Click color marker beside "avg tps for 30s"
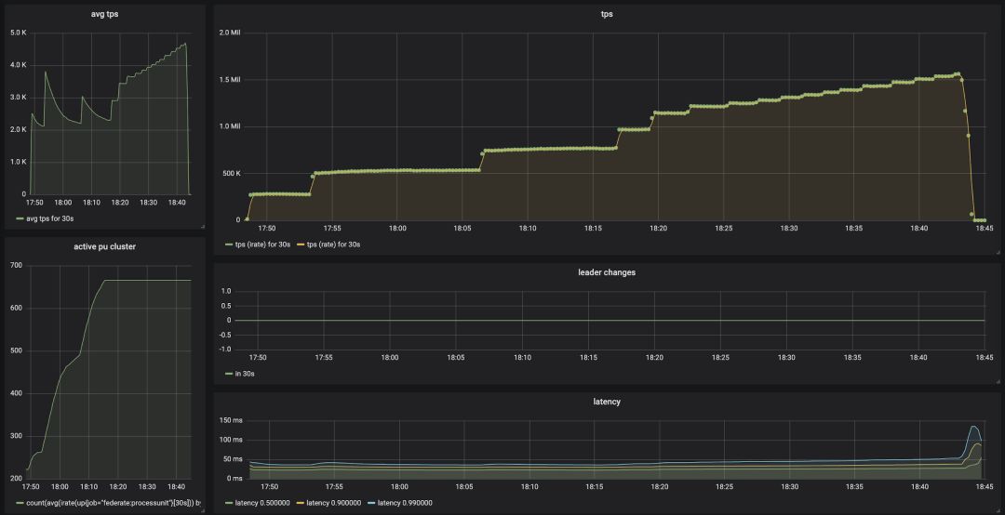The width and height of the screenshot is (1005, 515). (20, 218)
